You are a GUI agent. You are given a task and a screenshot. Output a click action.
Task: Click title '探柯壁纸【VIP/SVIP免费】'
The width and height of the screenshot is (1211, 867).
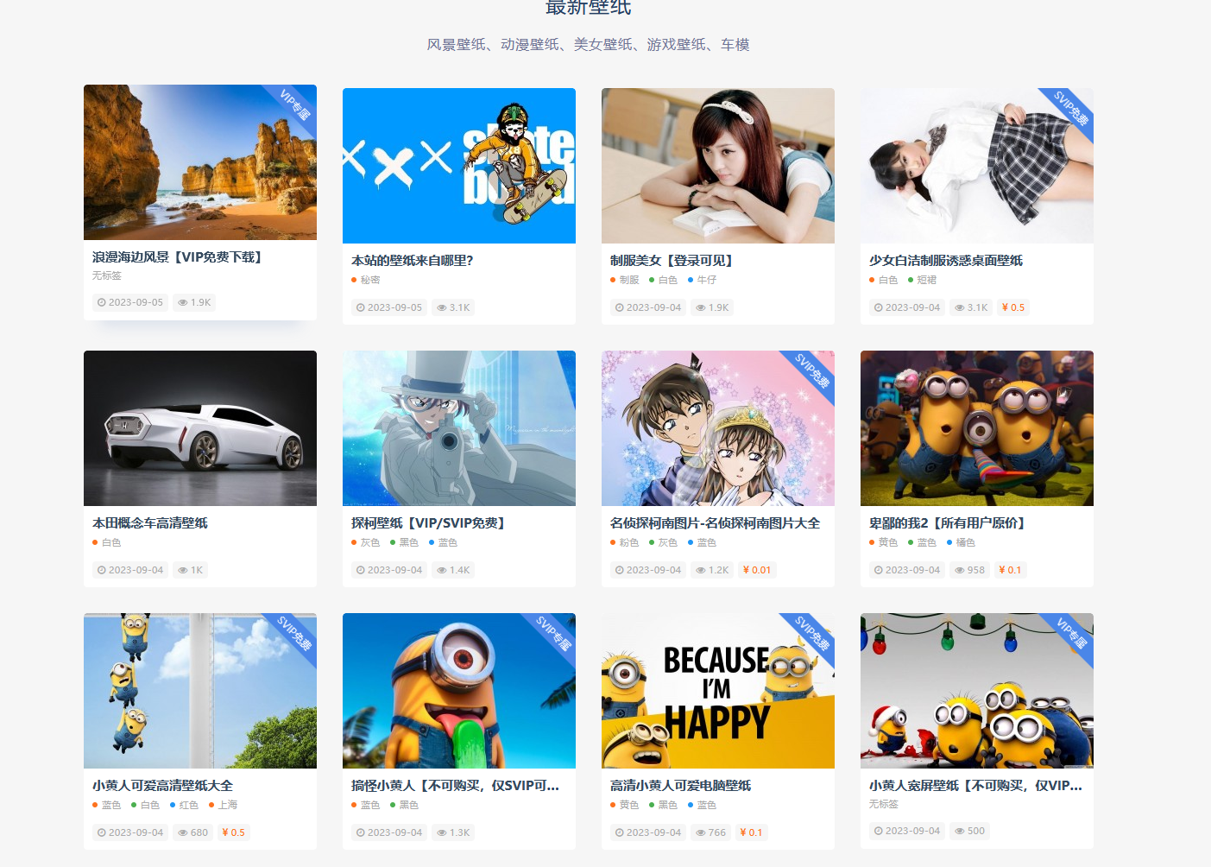point(427,522)
